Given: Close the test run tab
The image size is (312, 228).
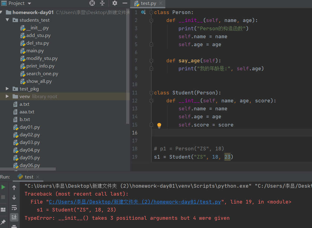Looking at the screenshot, I should 38,177.
